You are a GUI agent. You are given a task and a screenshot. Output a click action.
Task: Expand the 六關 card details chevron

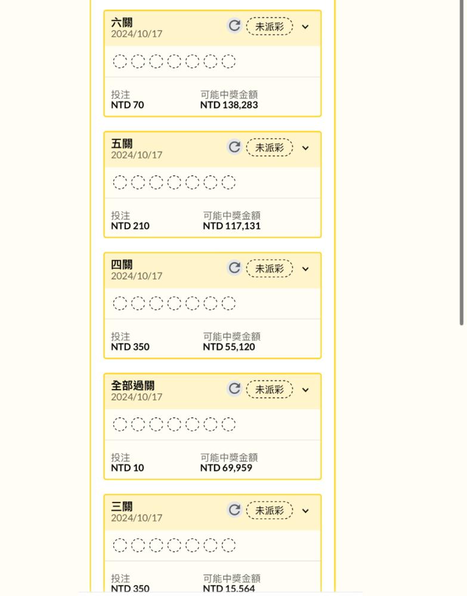305,27
